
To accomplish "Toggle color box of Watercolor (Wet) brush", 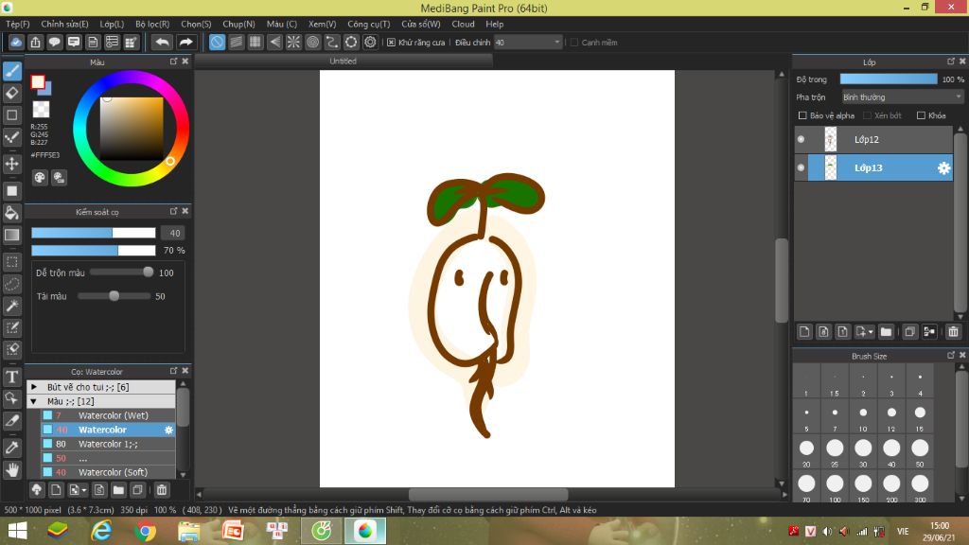I will tap(47, 415).
